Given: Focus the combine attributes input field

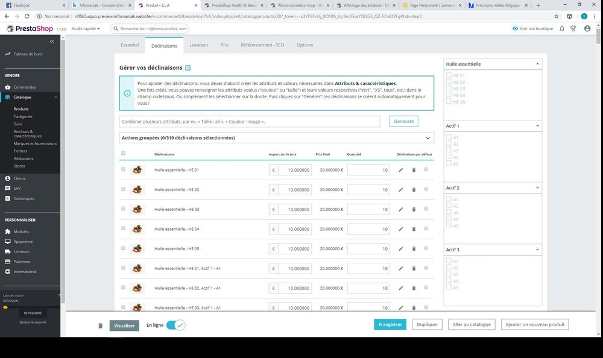Looking at the screenshot, I should (x=250, y=122).
